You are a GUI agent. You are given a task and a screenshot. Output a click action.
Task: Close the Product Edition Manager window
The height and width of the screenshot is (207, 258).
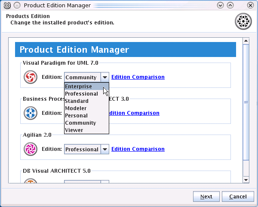tap(250, 6)
